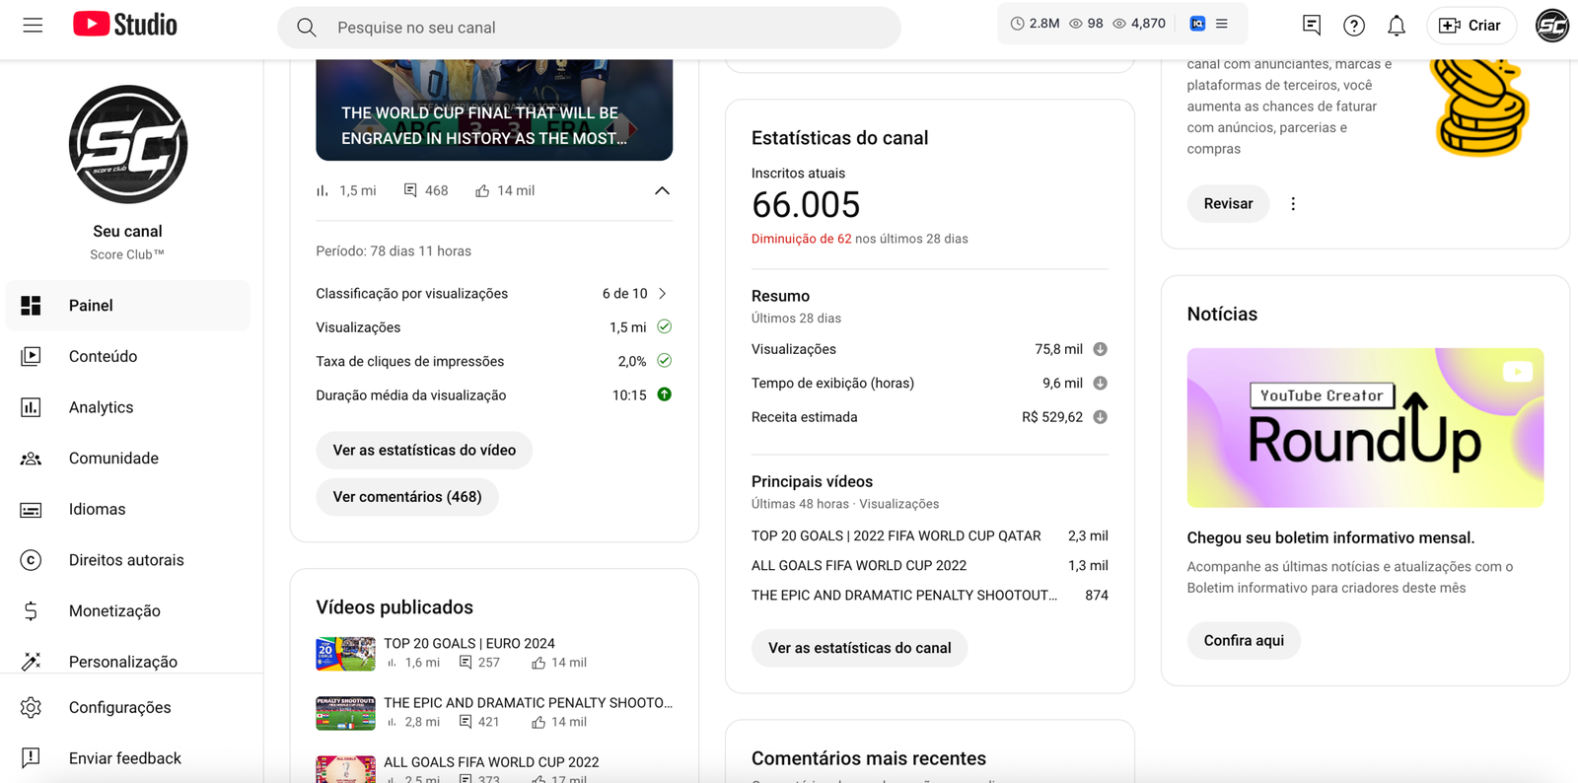This screenshot has width=1578, height=783.
Task: Open the comments feedback icon in header
Action: click(x=1312, y=26)
